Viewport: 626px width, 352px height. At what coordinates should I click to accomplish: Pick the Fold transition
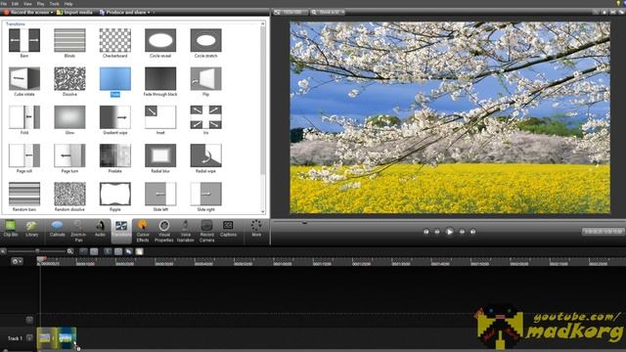[x=24, y=117]
